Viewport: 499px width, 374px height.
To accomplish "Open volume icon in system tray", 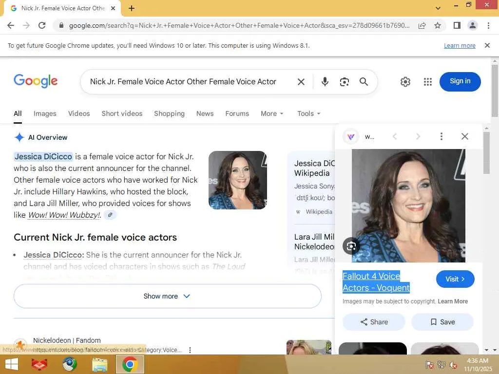I will (453, 365).
